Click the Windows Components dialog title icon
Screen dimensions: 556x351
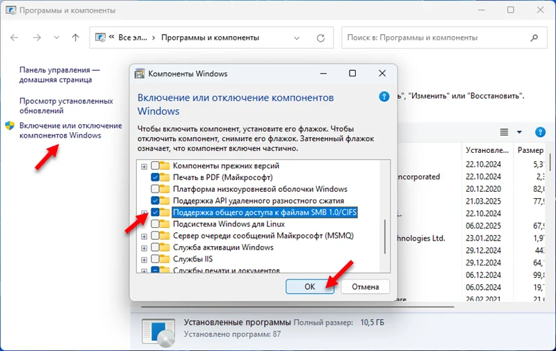(x=140, y=74)
